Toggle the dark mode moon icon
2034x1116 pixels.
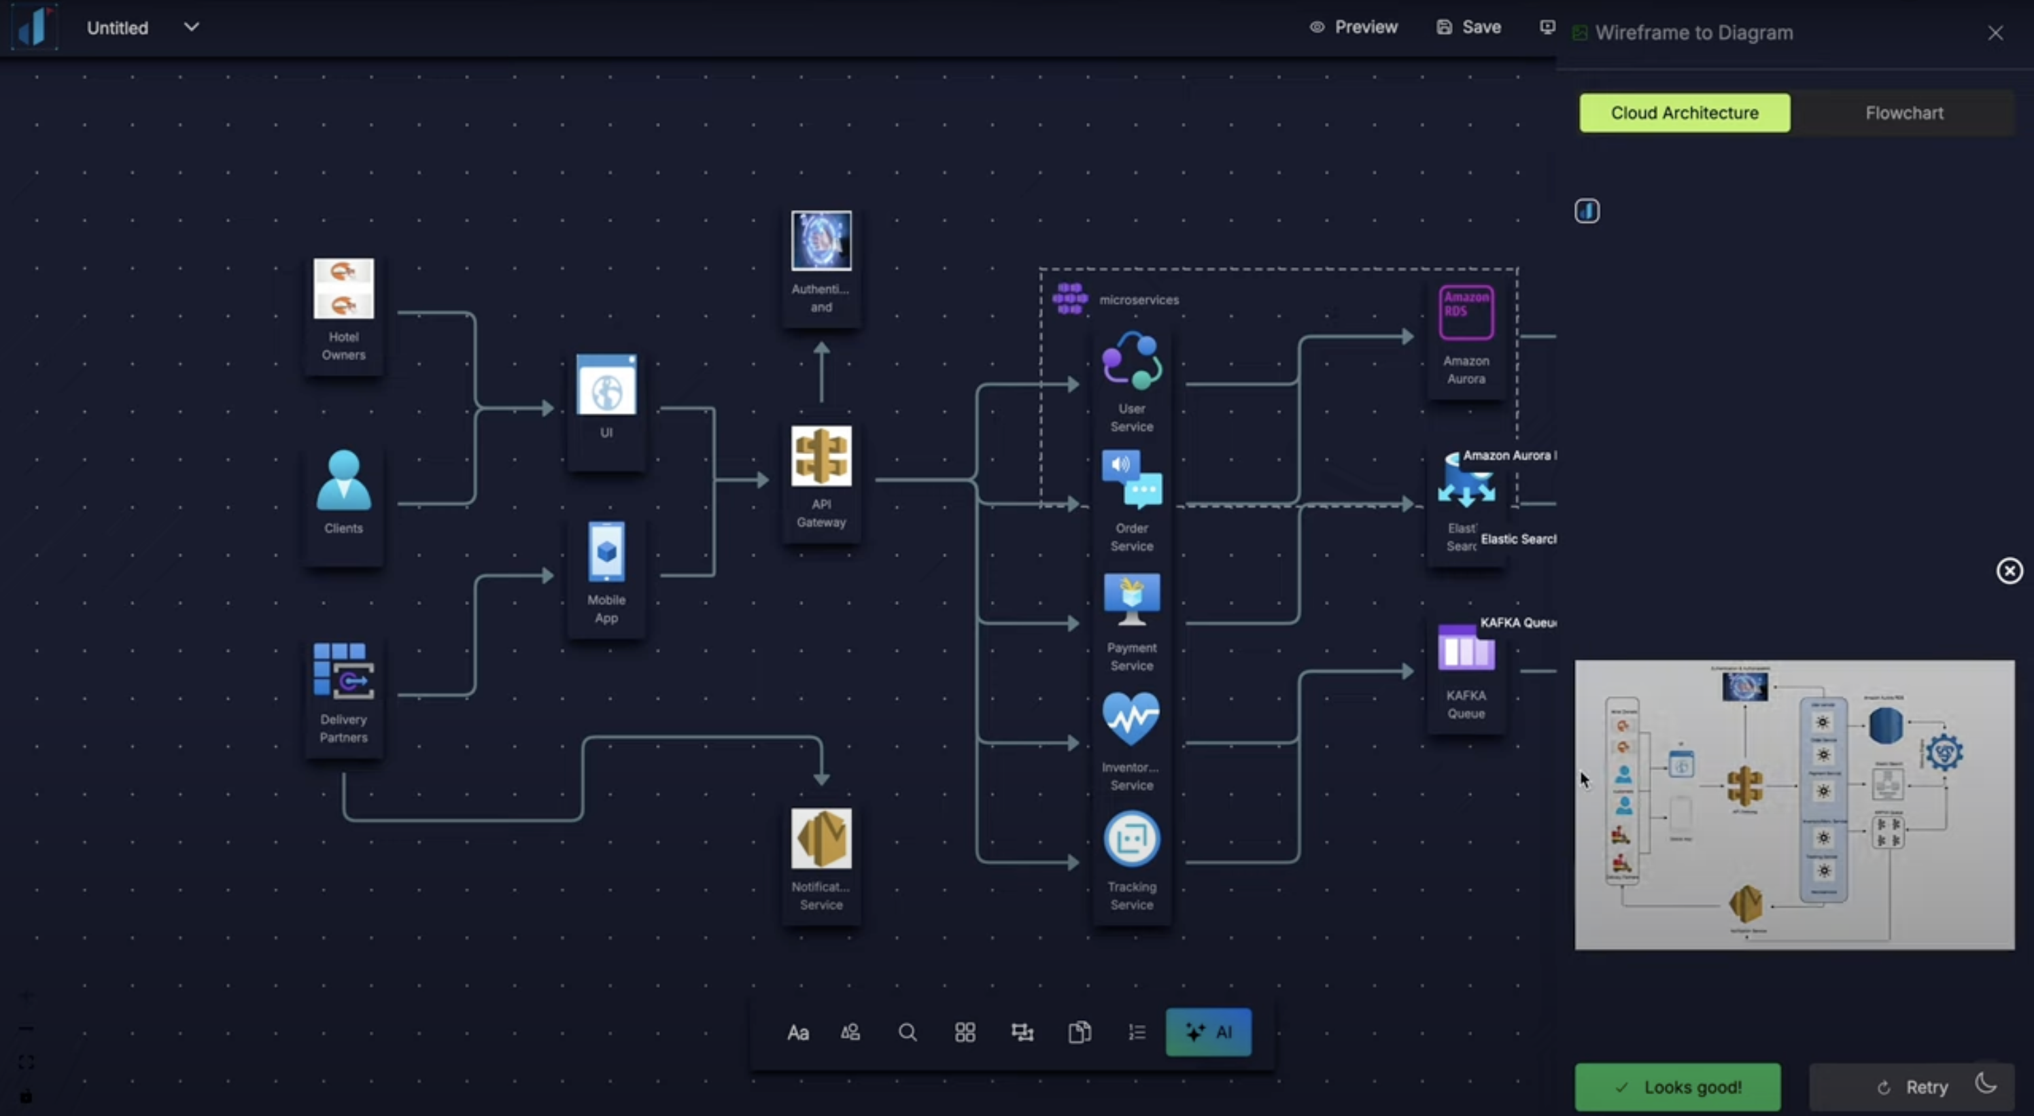[1986, 1083]
